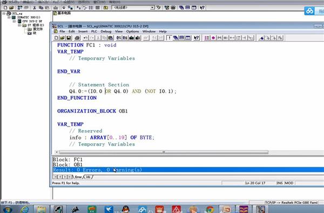
Task: Collapse the S7 program tree node
Action: coord(19,25)
